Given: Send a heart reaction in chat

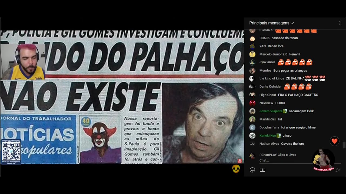Looking at the screenshot, I should pyautogui.click(x=334, y=141).
